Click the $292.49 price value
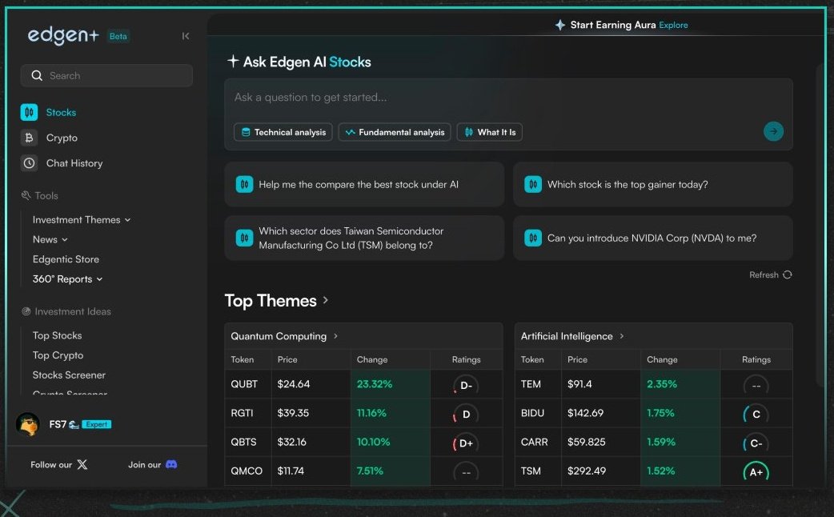The width and height of the screenshot is (834, 517). pyautogui.click(x=587, y=471)
